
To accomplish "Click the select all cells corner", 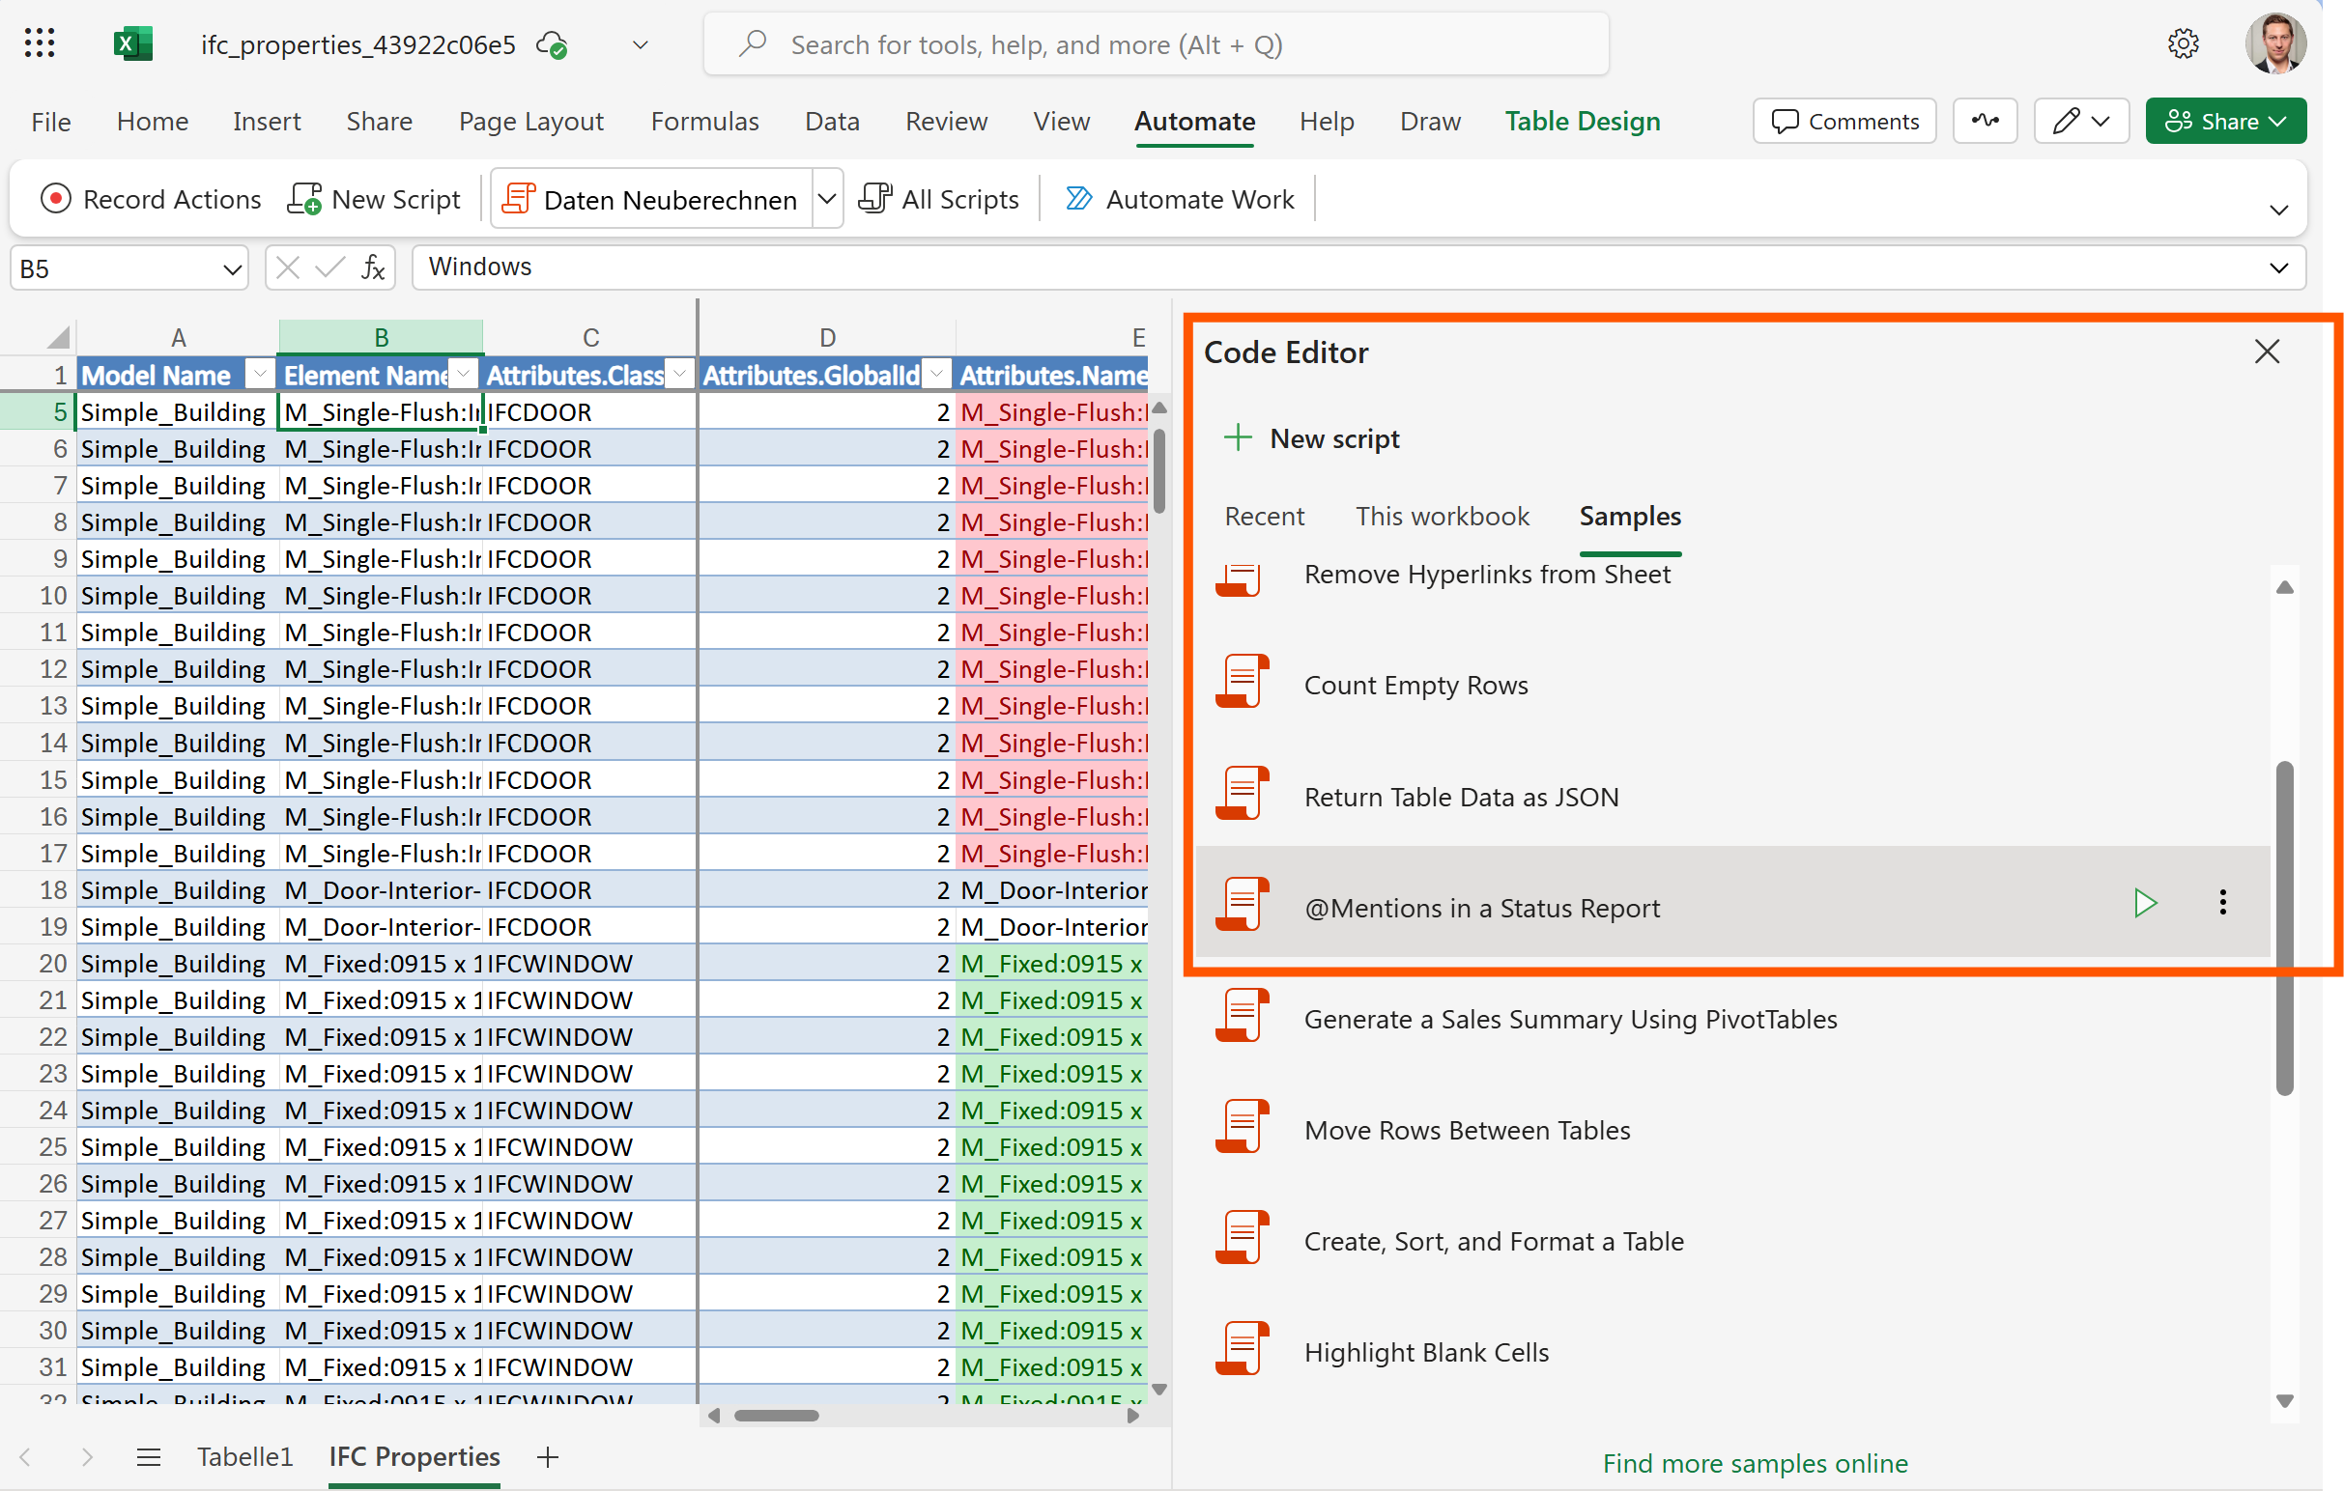I will (56, 337).
